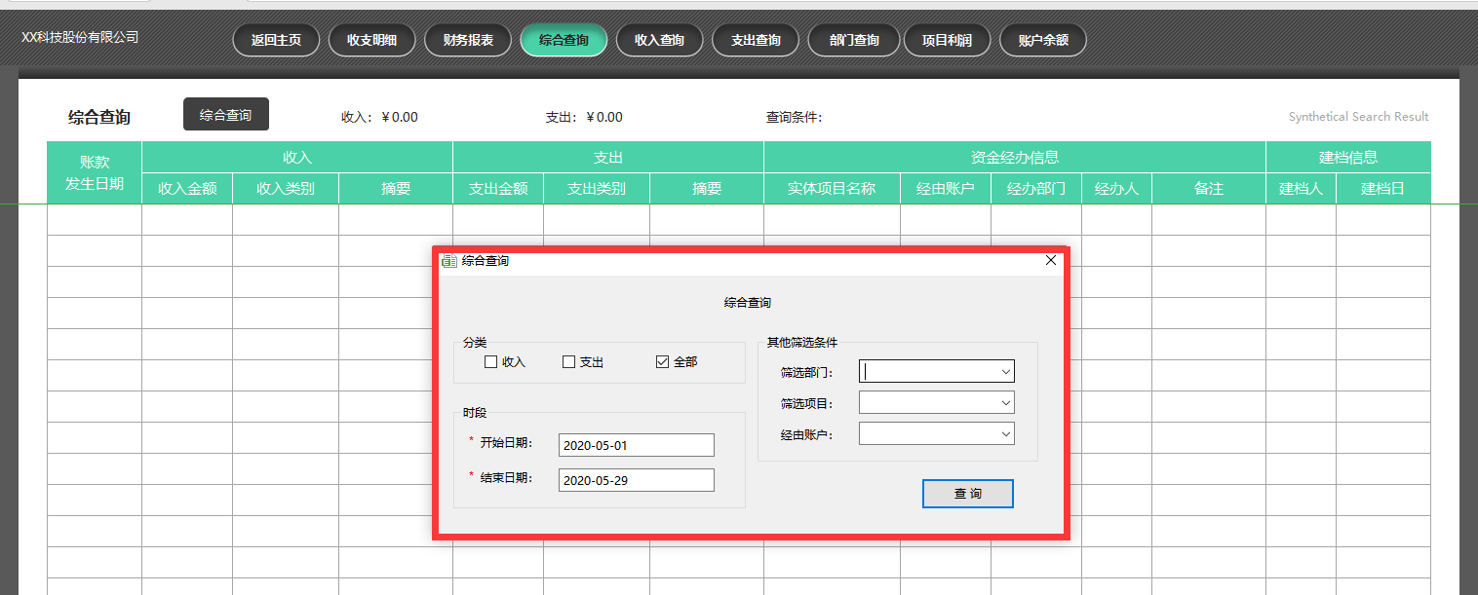The height and width of the screenshot is (595, 1478).
Task: Click the Synthetical Search Result link text
Action: pos(1357,116)
